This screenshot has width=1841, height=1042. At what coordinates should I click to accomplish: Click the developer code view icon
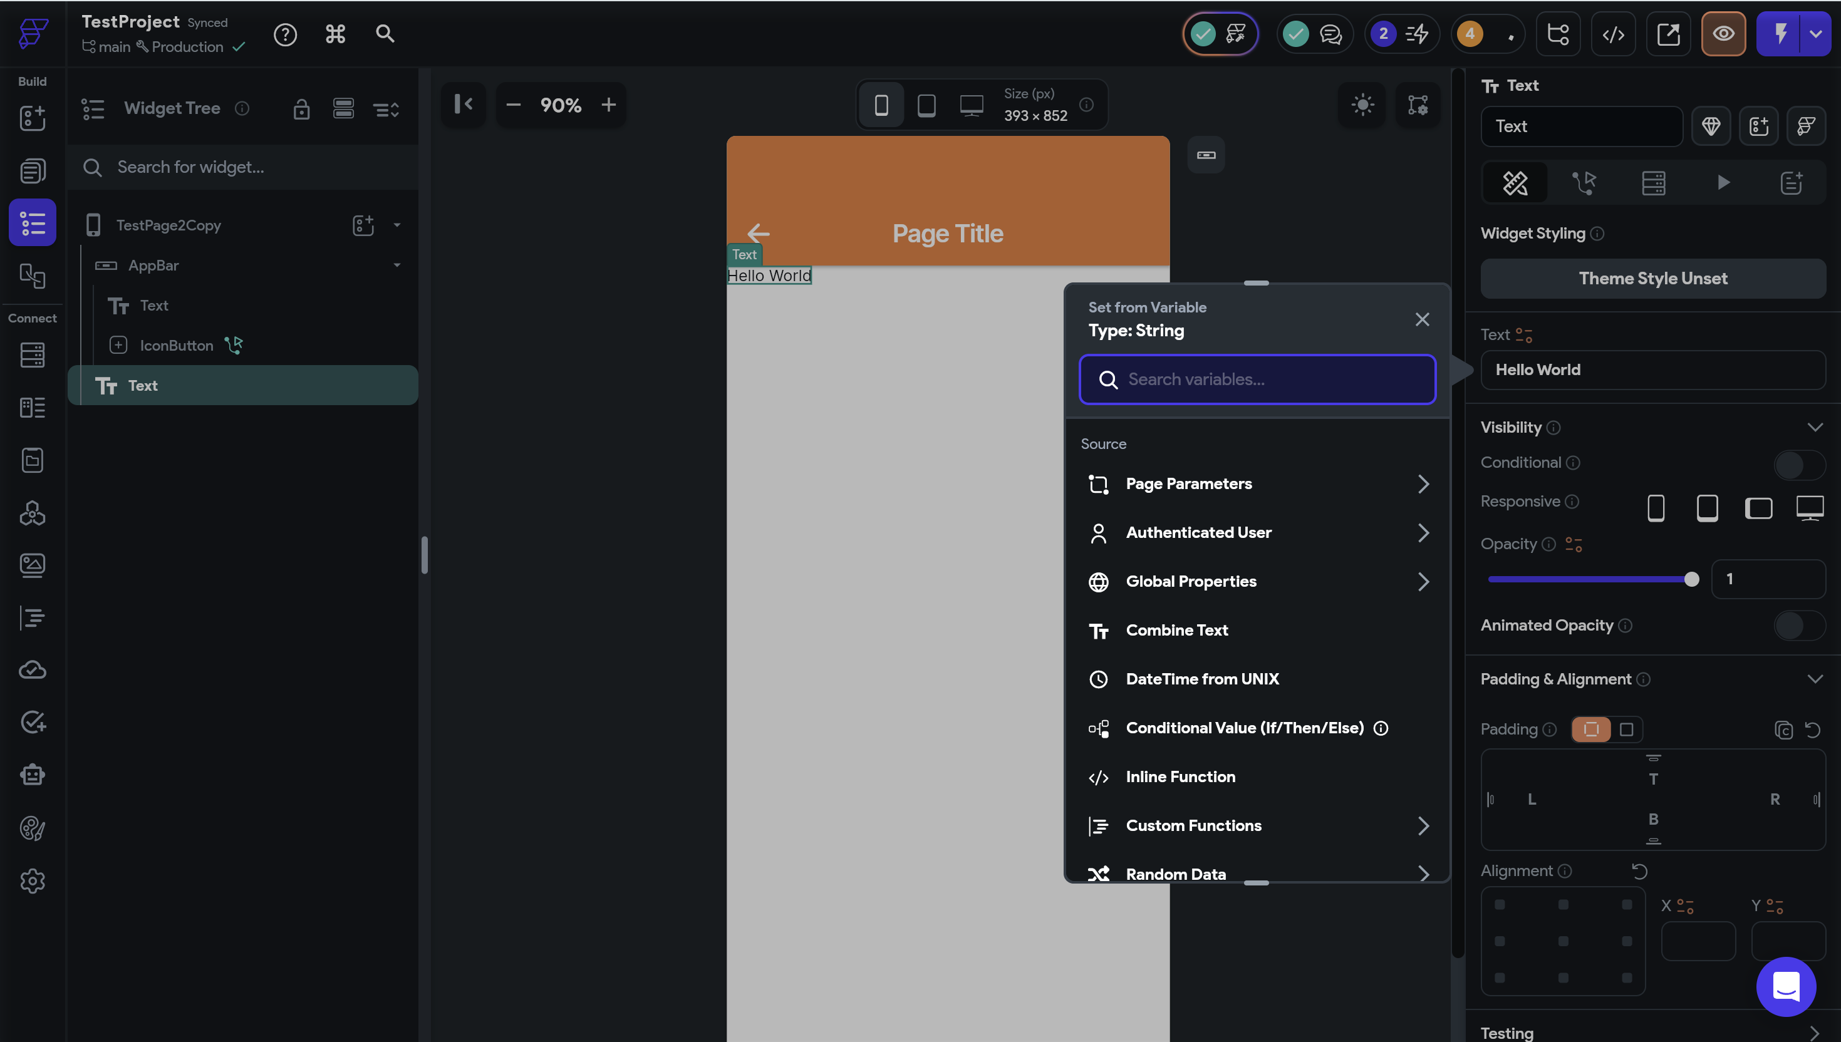tap(1612, 34)
